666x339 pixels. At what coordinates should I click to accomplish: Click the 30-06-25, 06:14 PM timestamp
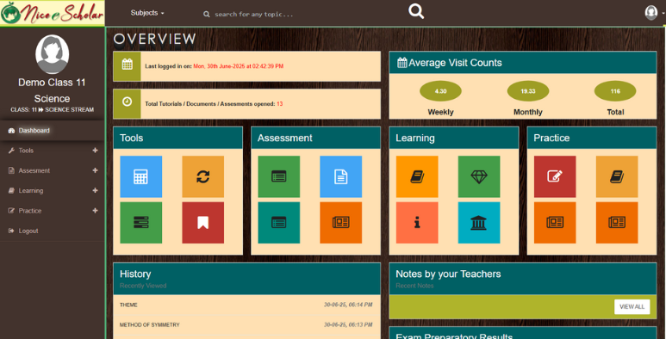(x=348, y=305)
